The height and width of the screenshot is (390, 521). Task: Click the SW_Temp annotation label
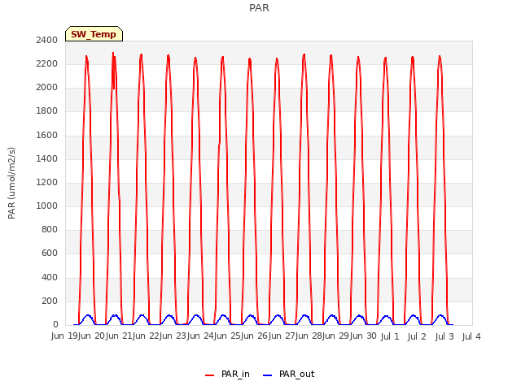click(94, 34)
